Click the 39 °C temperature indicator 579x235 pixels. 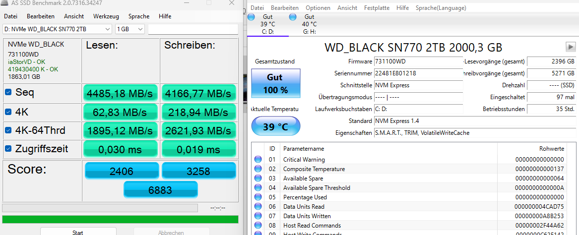pyautogui.click(x=276, y=127)
